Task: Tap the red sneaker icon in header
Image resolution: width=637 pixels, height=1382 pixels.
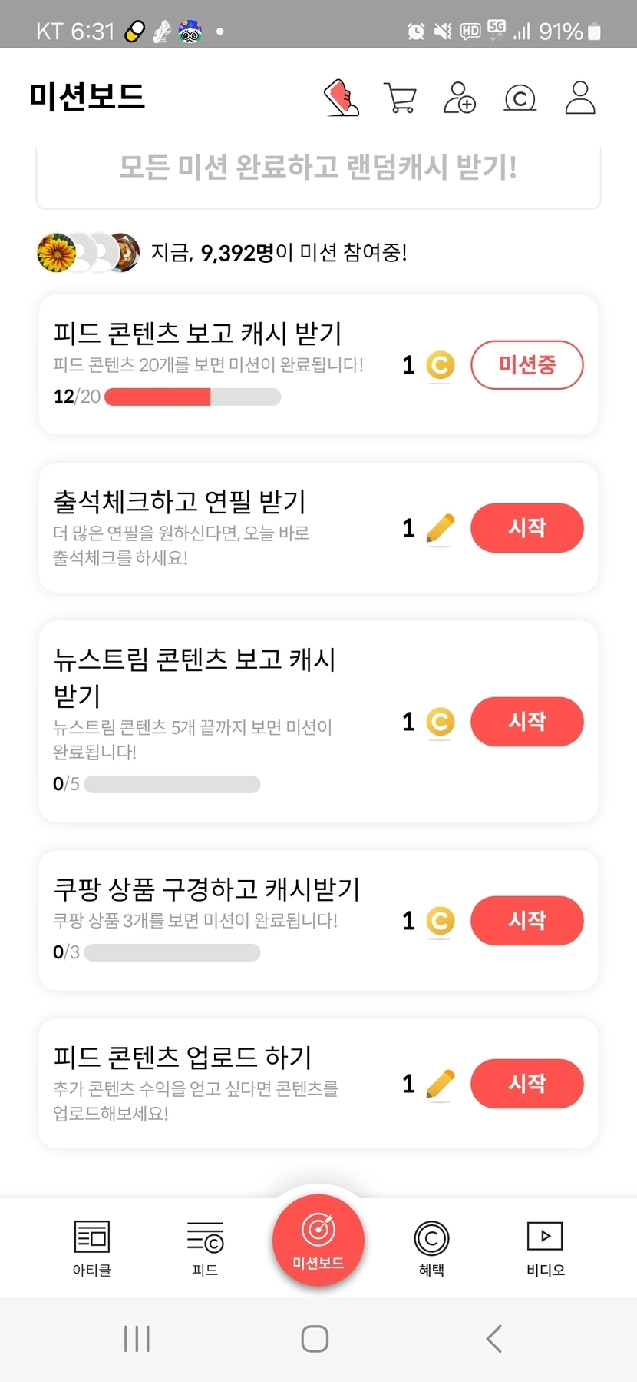Action: pos(342,98)
